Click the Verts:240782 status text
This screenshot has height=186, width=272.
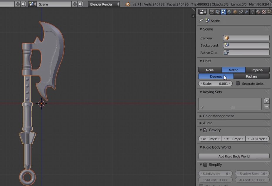coord(154,4)
